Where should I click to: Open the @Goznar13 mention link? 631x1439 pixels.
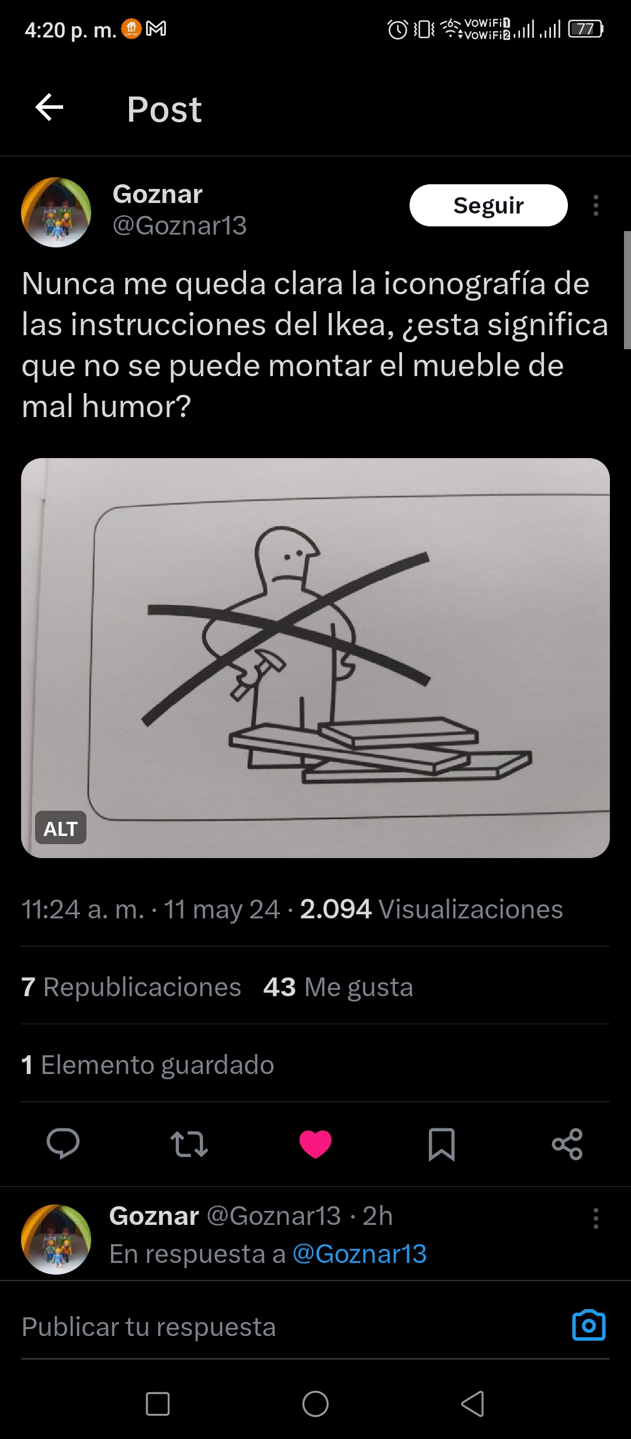click(x=359, y=1254)
